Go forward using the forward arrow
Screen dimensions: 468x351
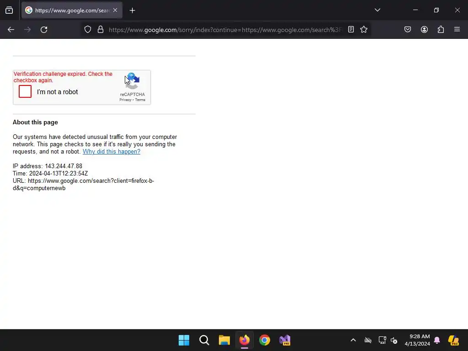point(27,30)
